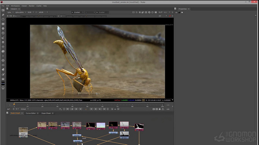The image size is (259, 145).
Task: Open the Filter nodes circle icon
Action: click(3, 33)
